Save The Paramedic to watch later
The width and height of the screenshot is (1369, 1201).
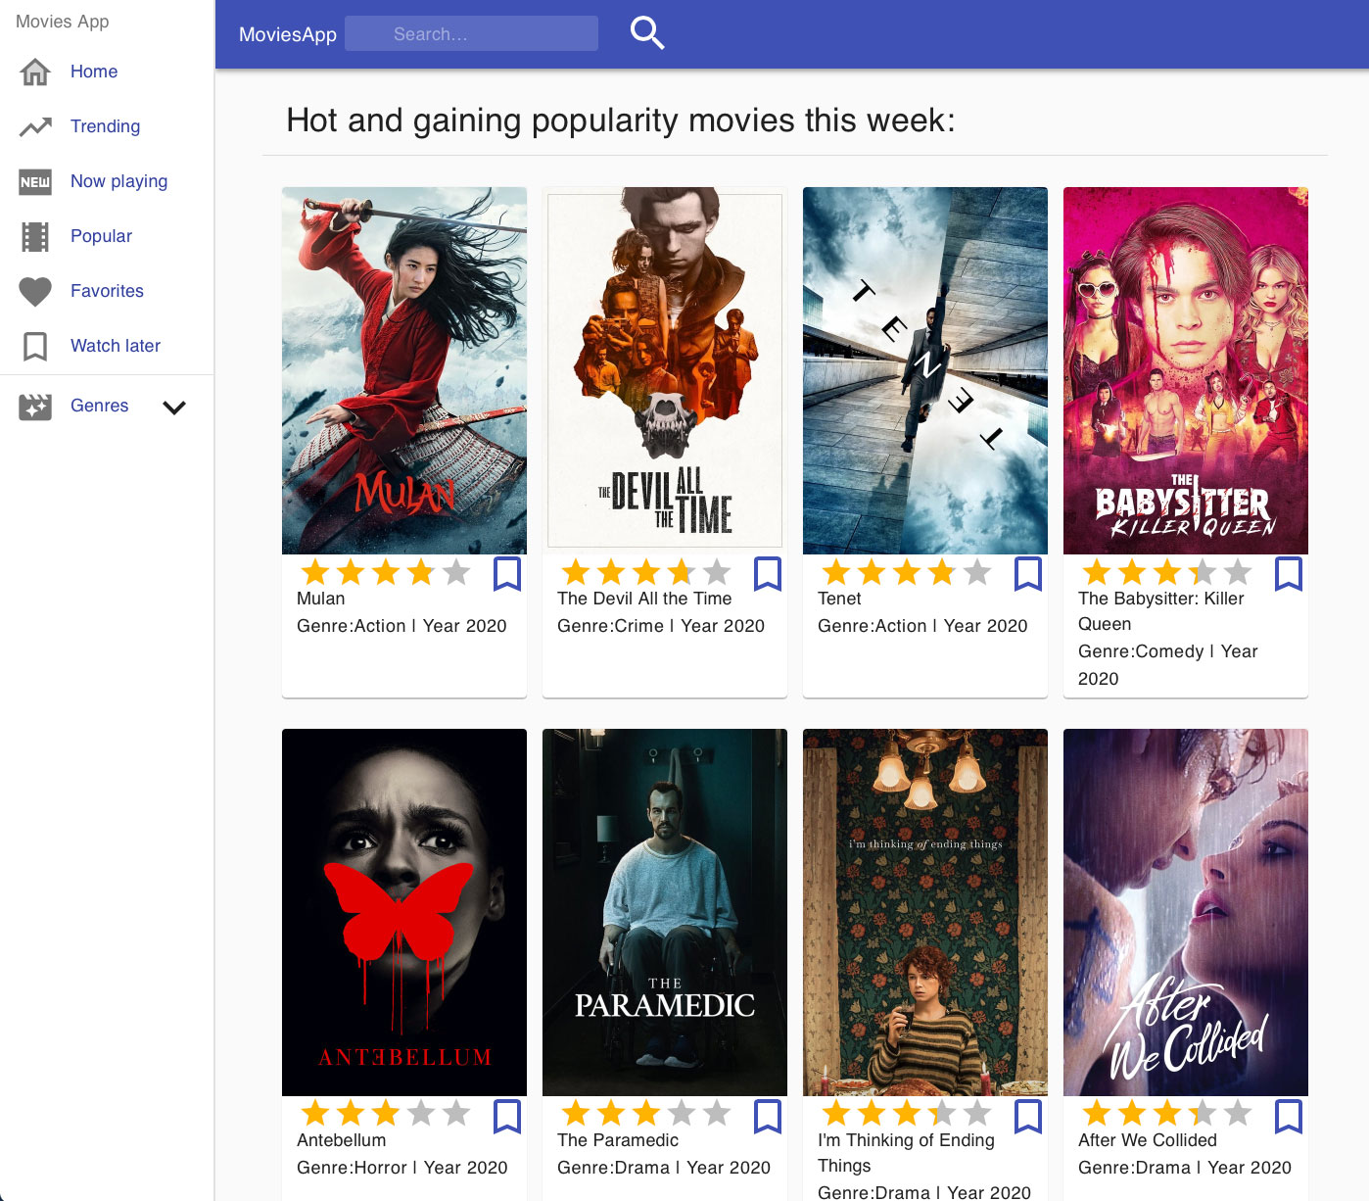point(768,1115)
